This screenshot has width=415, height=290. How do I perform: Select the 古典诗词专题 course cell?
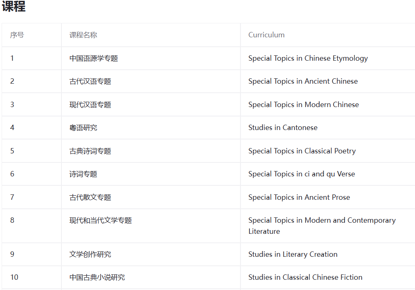[x=90, y=151]
